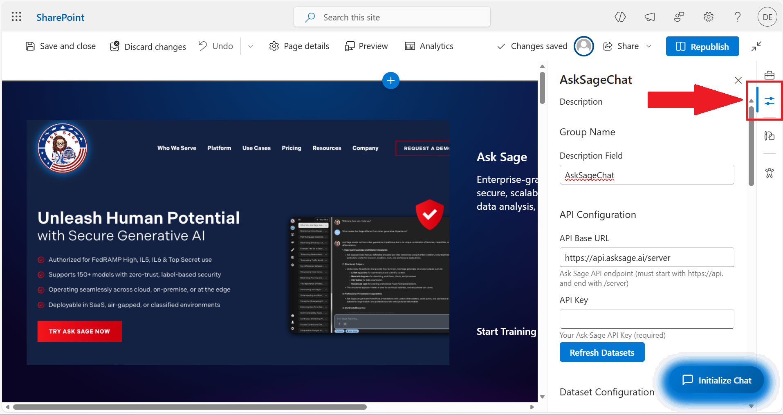Click the API Configuration heading

click(598, 215)
